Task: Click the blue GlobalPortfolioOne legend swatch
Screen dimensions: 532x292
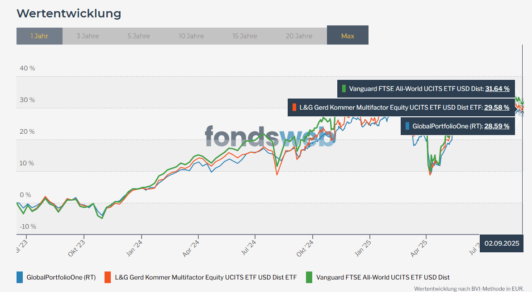Action: (x=20, y=277)
